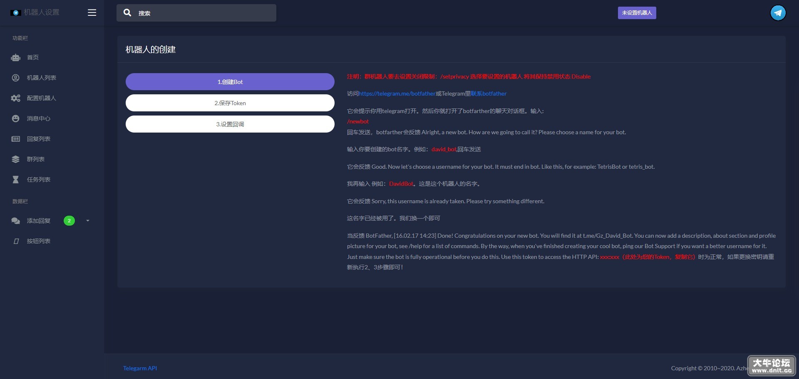Click the green badge showing 2
The image size is (799, 379).
(x=69, y=221)
